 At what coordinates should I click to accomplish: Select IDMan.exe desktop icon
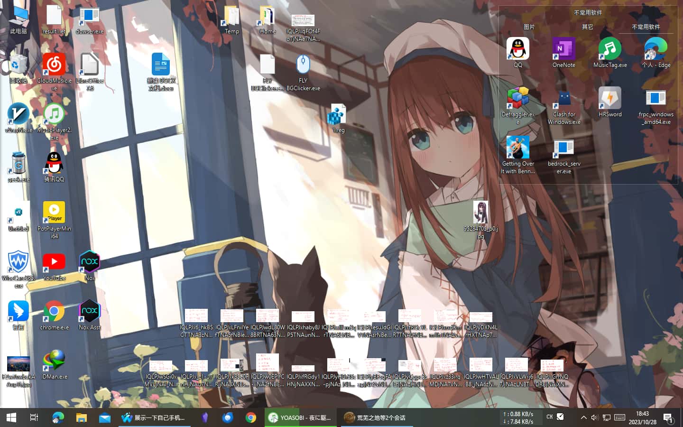pos(54,361)
